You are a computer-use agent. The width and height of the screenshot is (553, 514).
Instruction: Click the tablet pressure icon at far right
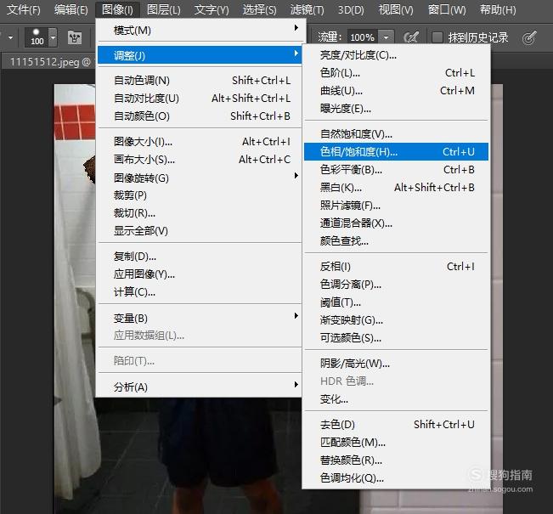pos(529,37)
